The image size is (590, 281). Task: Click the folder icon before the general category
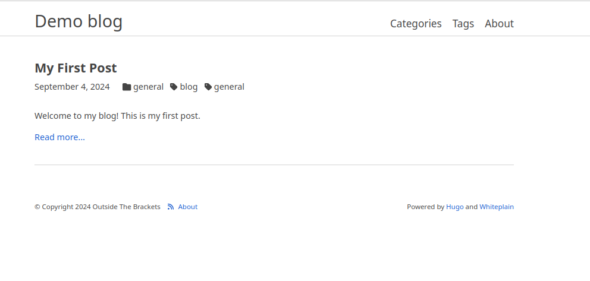pos(127,87)
